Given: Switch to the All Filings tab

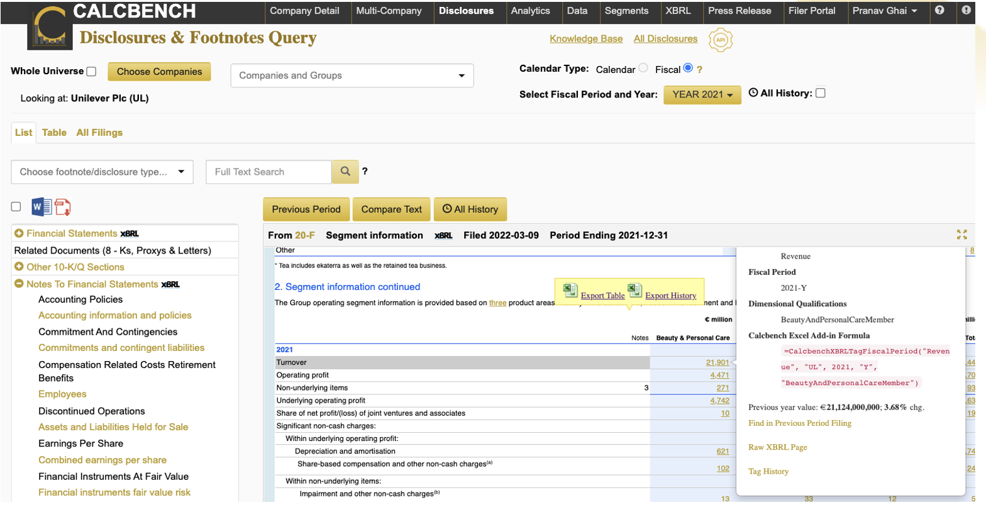Looking at the screenshot, I should coord(99,133).
